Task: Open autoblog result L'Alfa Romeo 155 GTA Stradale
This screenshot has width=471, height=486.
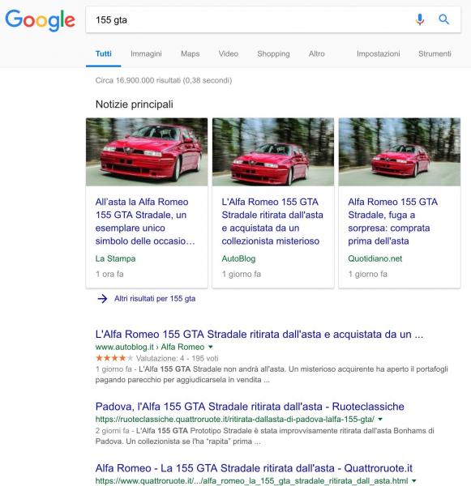Action: [x=259, y=335]
